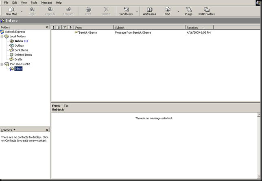Select the Deleted Items folder
This screenshot has height=181, width=262.
[23, 55]
